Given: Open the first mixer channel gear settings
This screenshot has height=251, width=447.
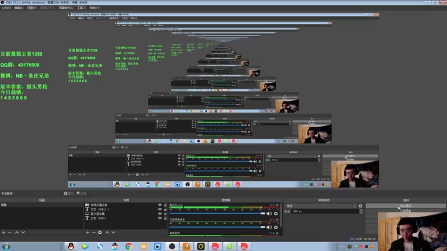Looking at the screenshot, I should [x=275, y=214].
